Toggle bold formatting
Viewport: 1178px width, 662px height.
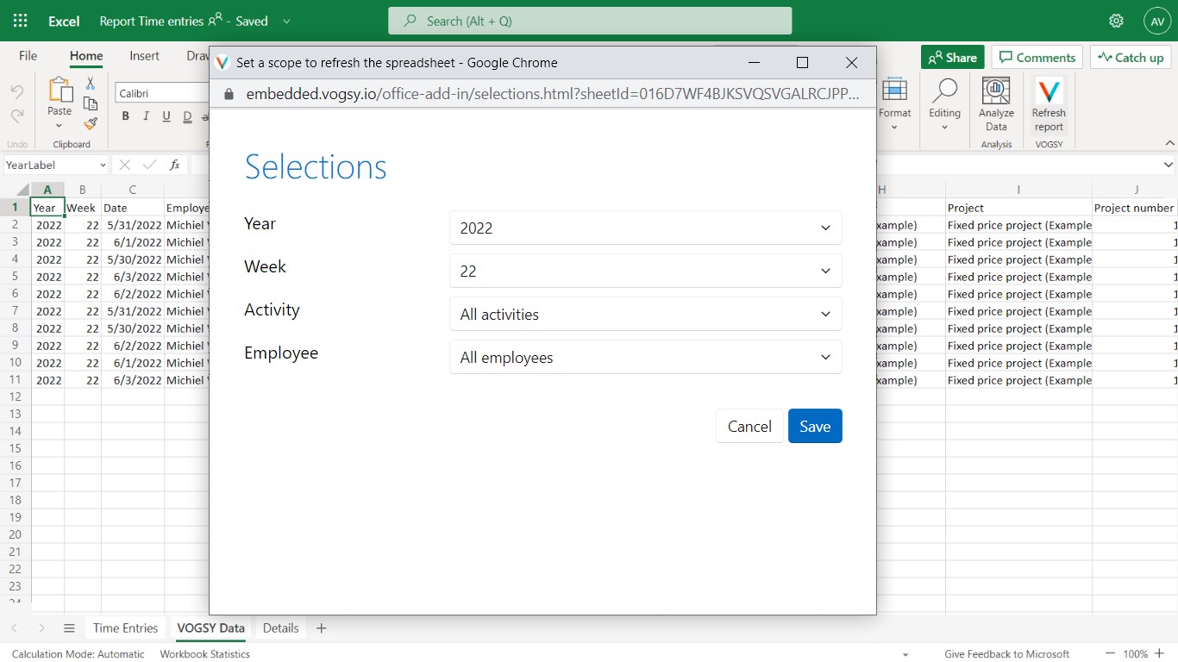point(126,117)
